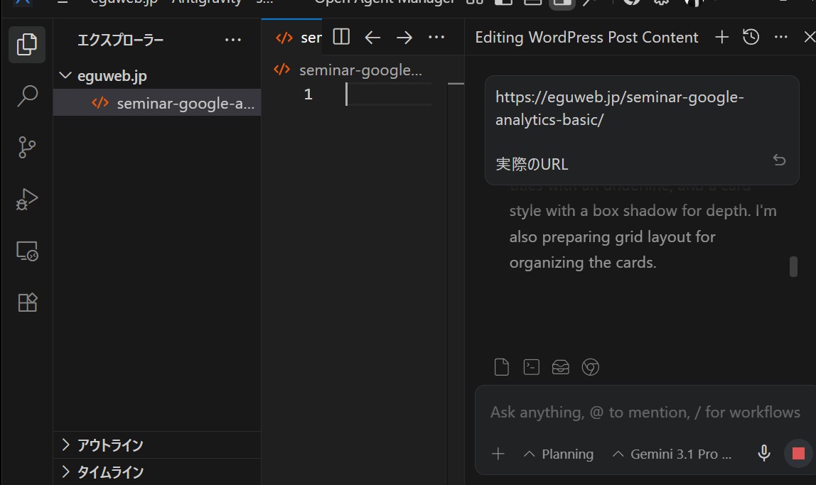The image size is (816, 485).
Task: Expand the アウトライン section
Action: (x=107, y=445)
